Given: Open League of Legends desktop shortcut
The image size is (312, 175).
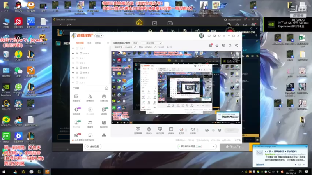Looking at the screenshot, I should click(31, 139).
